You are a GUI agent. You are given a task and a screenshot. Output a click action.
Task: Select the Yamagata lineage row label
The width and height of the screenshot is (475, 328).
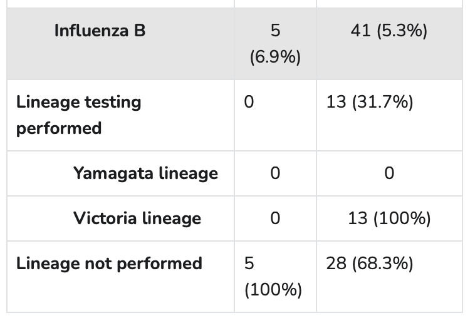(x=145, y=173)
